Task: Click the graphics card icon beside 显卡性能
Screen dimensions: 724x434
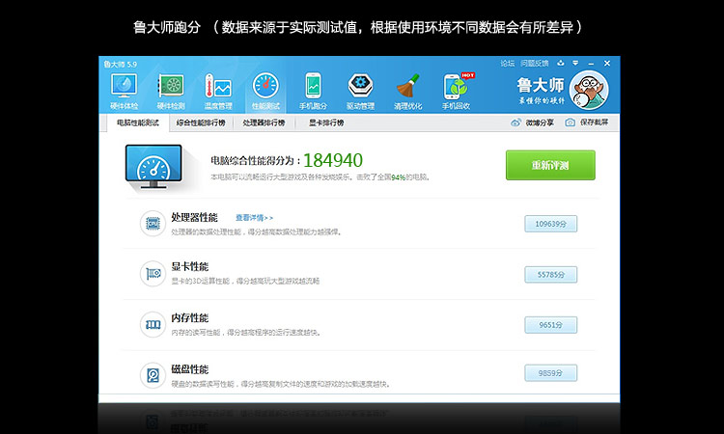Action: point(153,274)
